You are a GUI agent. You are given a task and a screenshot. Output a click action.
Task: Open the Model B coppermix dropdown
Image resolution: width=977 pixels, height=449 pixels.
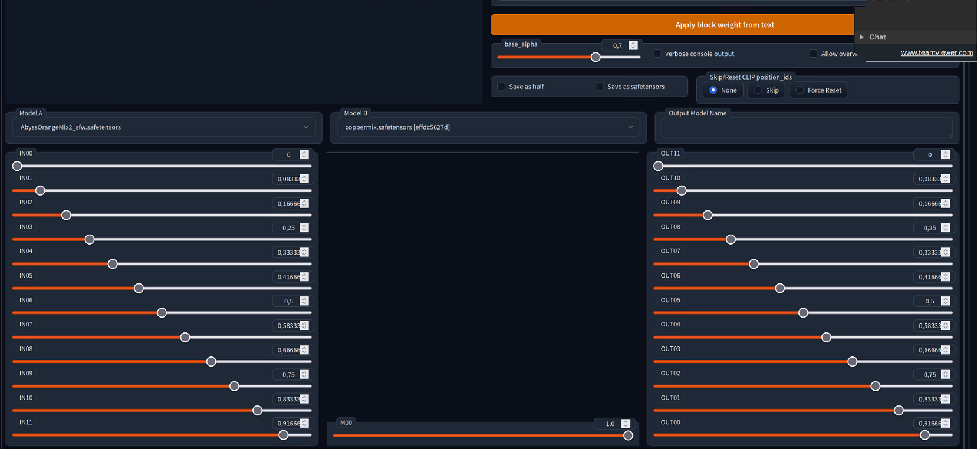[x=488, y=127]
